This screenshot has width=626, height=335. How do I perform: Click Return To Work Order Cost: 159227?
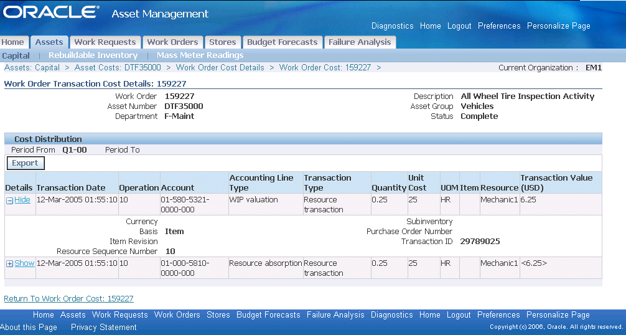pos(68,299)
